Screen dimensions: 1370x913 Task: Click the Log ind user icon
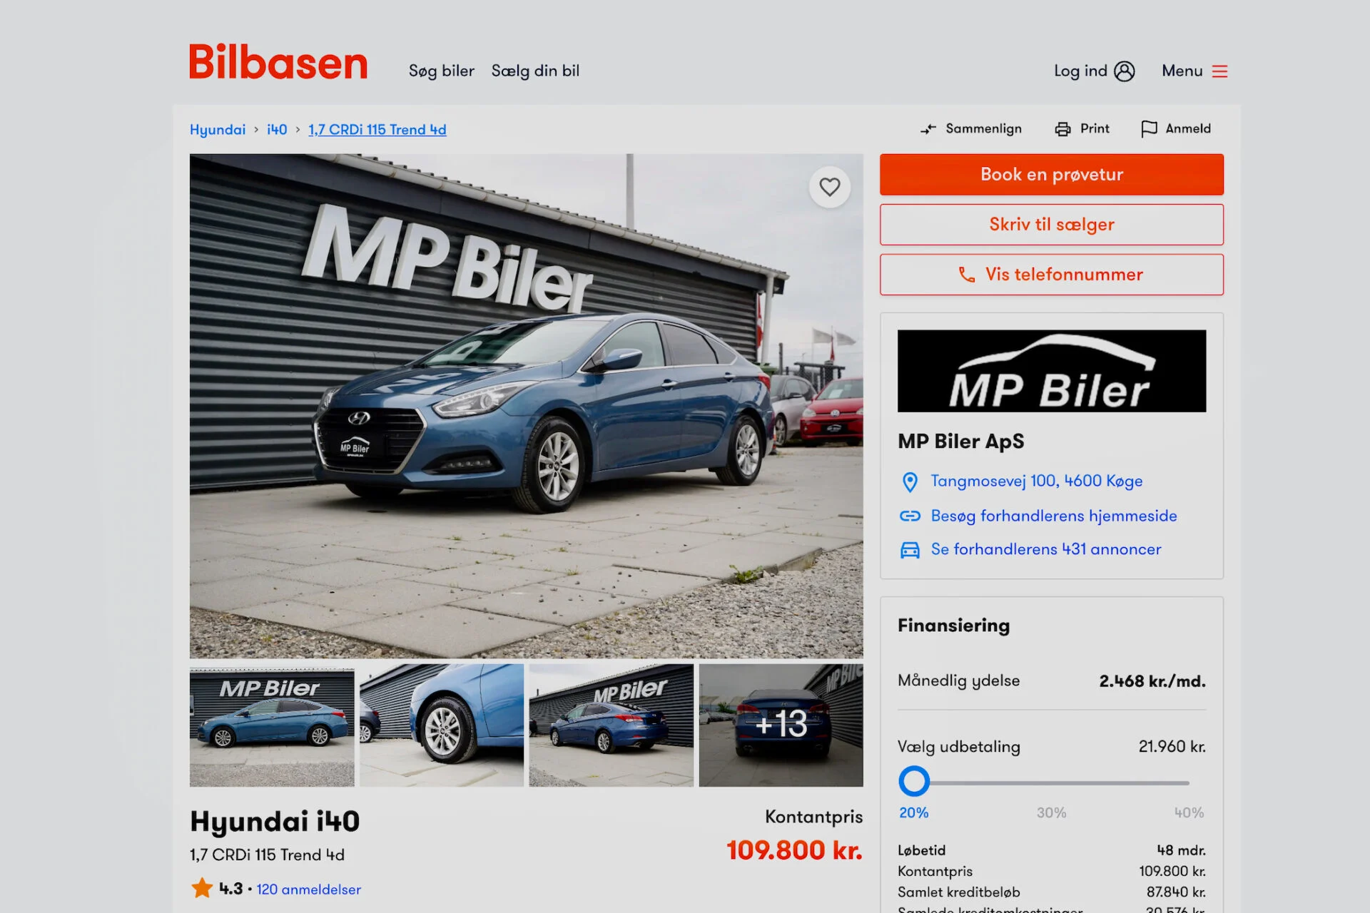coord(1125,71)
